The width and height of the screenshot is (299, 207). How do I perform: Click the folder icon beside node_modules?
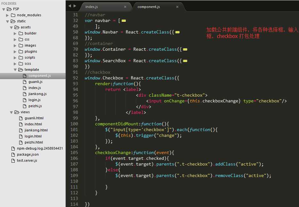[x=13, y=15]
